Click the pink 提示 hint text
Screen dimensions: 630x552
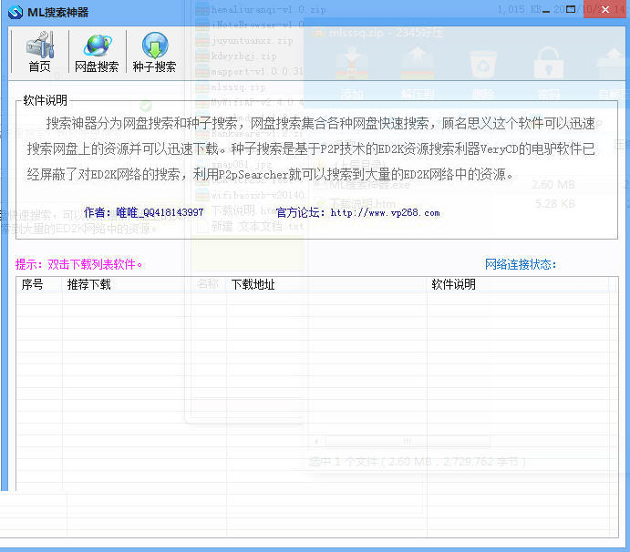tap(79, 265)
